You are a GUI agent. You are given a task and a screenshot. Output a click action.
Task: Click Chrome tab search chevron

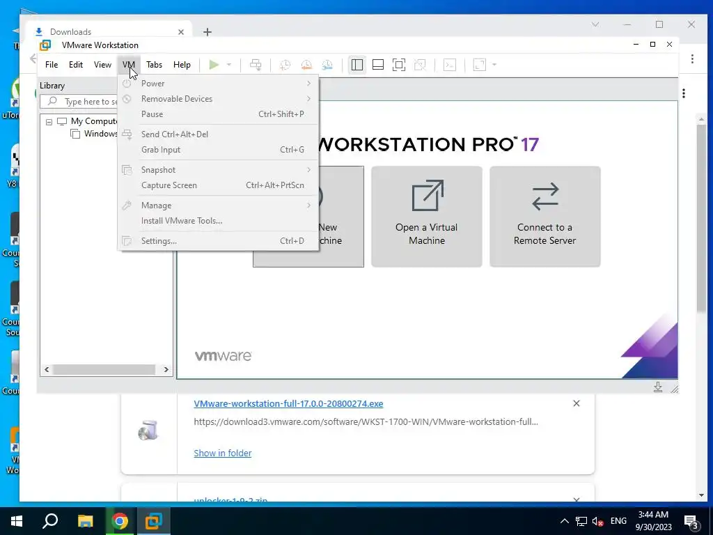595,24
